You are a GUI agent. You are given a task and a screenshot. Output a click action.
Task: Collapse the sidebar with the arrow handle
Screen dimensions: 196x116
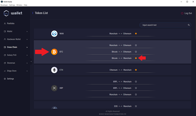coord(31,62)
